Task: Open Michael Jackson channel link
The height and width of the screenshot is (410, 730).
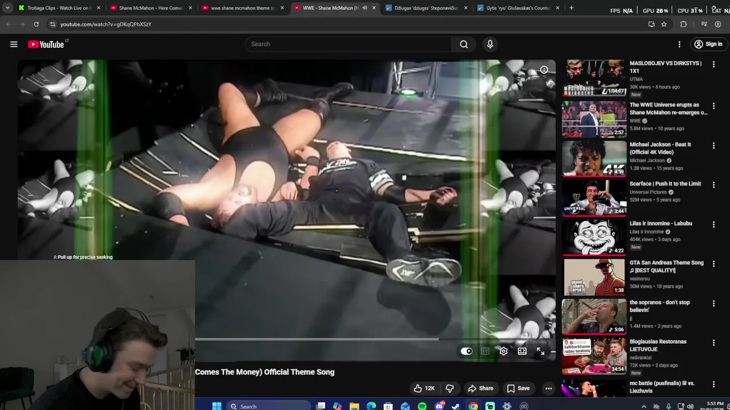Action: pyautogui.click(x=647, y=161)
